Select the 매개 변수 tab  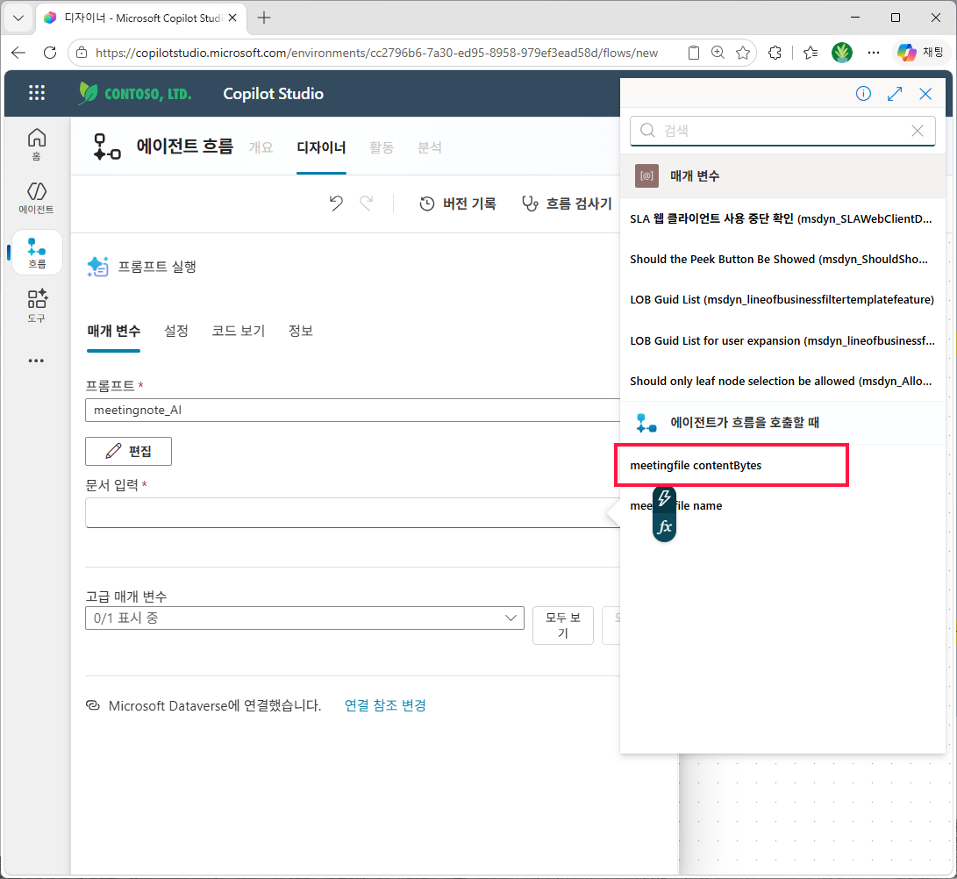[113, 331]
